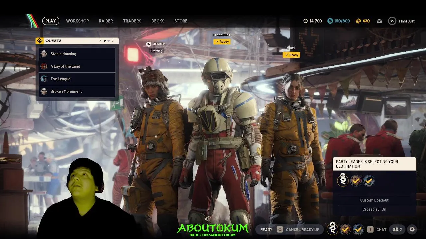This screenshot has height=239, width=426.
Task: Click the PARTY LEADER IS SELECTING YOUR DESTINATION banner
Action: coord(374,164)
